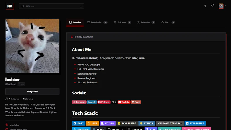Open the Following tab
The image size is (231, 130).
[x=146, y=23]
